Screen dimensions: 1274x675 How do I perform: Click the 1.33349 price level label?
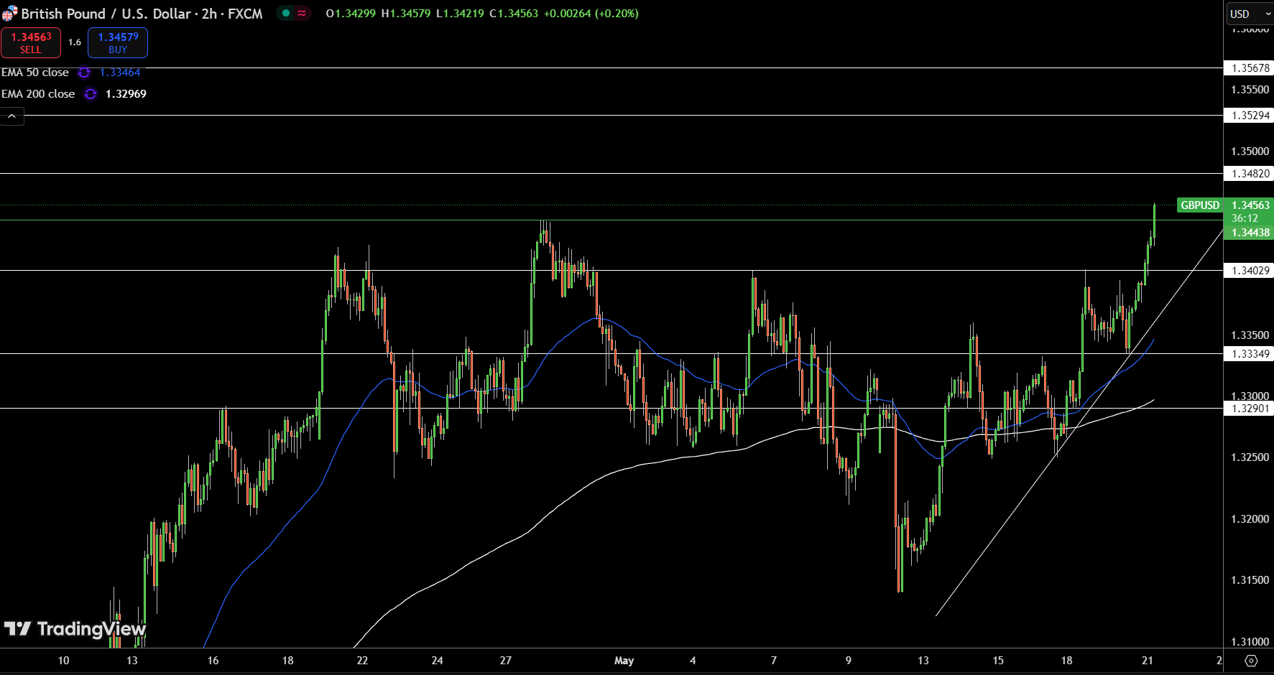click(x=1250, y=354)
